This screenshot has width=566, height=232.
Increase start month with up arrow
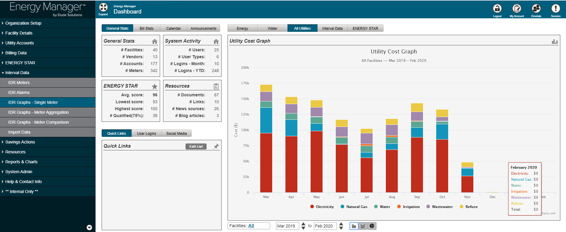click(303, 224)
